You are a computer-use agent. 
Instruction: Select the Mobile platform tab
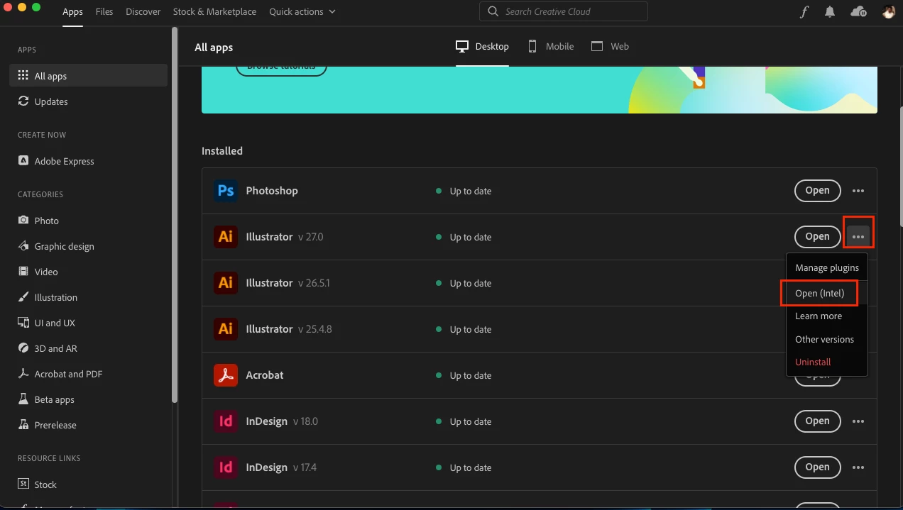click(551, 46)
